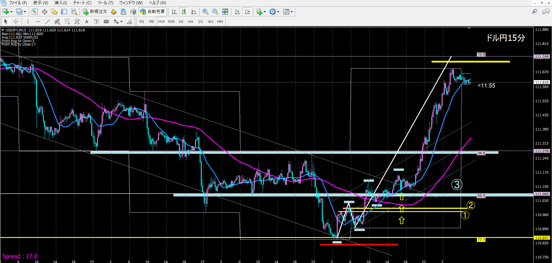Select the trendline tool
This screenshot has height=263, width=552.
pos(48,22)
